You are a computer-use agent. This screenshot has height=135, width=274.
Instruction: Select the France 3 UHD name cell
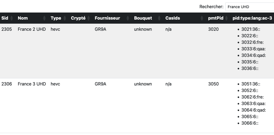coord(32,84)
